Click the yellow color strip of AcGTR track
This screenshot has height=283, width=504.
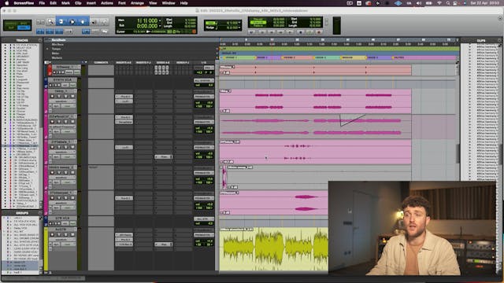point(46,248)
